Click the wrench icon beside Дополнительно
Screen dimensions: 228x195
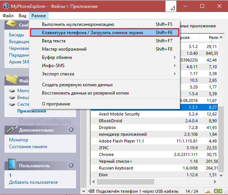point(12,129)
